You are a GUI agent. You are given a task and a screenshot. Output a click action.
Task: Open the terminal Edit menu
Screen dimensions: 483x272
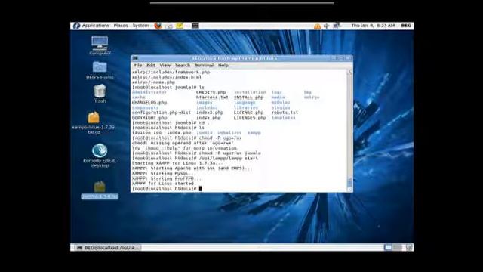(x=151, y=66)
